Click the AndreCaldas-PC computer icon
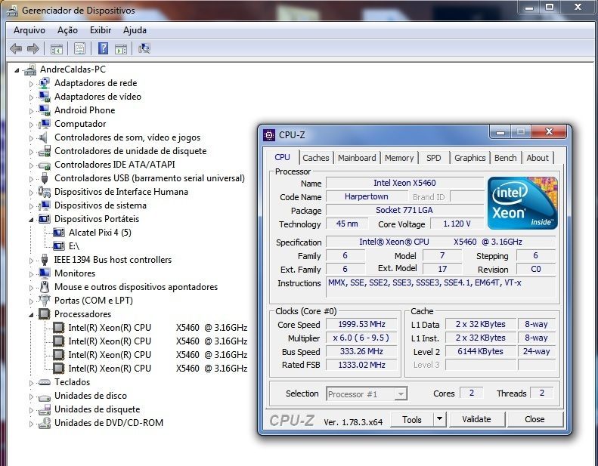Image resolution: width=598 pixels, height=466 pixels. click(30, 69)
